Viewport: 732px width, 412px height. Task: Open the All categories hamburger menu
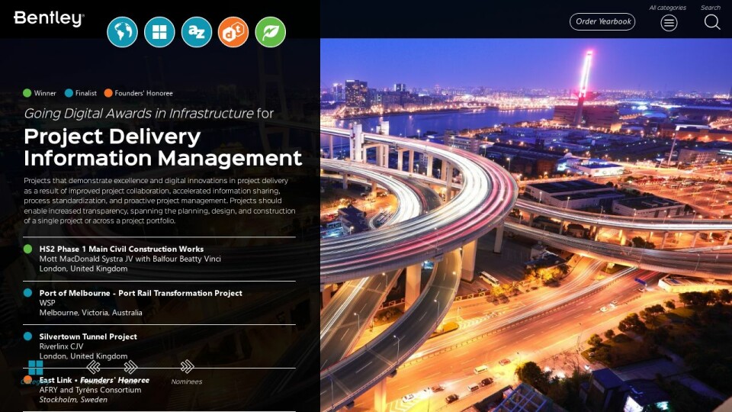pos(669,22)
